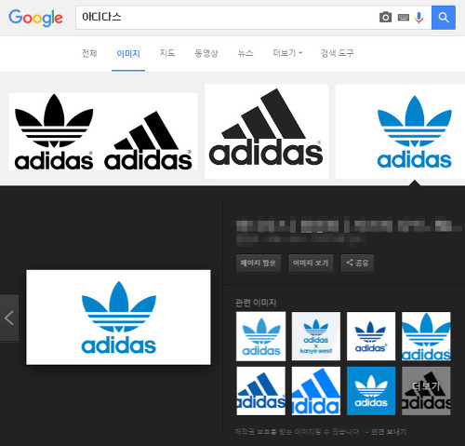
Task: Go to previous image with left arrow
Action: (x=9, y=318)
